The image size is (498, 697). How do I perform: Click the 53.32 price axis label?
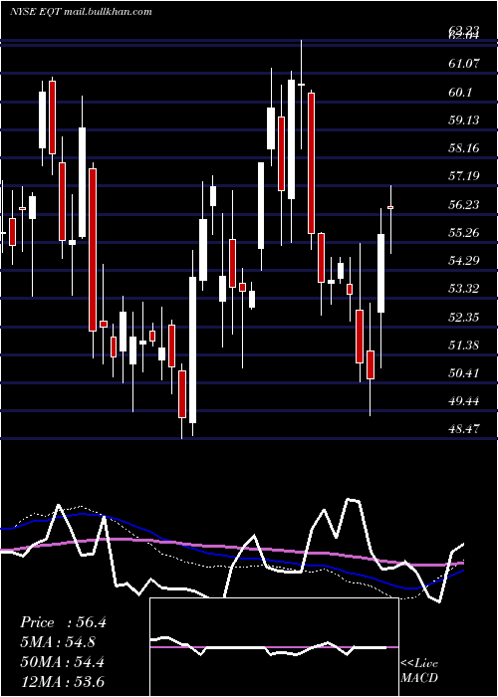coord(464,289)
